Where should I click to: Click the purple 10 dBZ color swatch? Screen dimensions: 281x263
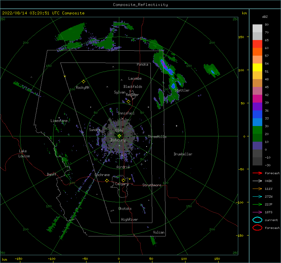(x=257, y=145)
